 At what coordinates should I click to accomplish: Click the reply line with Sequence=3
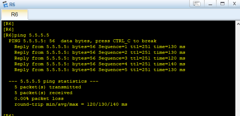[99, 58]
